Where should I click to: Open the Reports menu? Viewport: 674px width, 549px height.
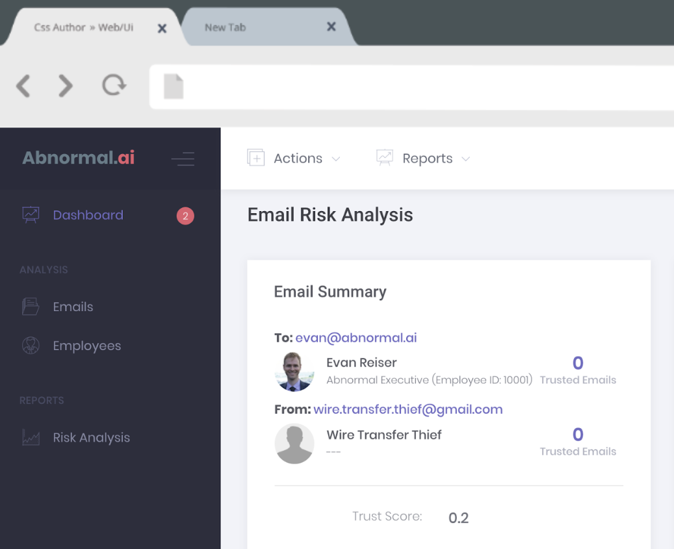(427, 159)
